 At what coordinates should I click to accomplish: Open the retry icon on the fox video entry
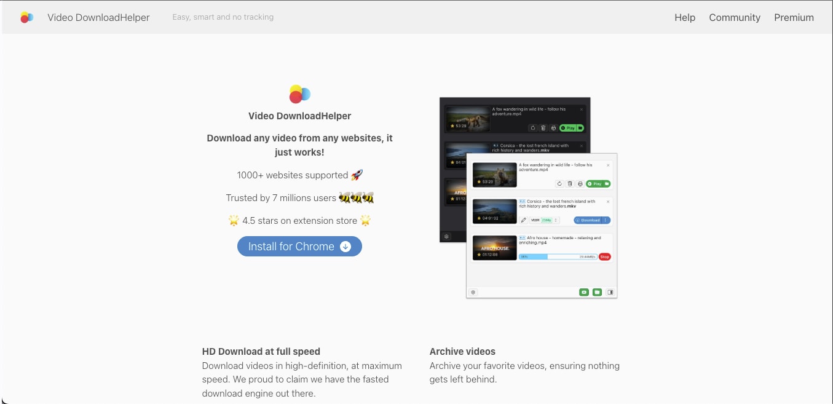coord(559,184)
